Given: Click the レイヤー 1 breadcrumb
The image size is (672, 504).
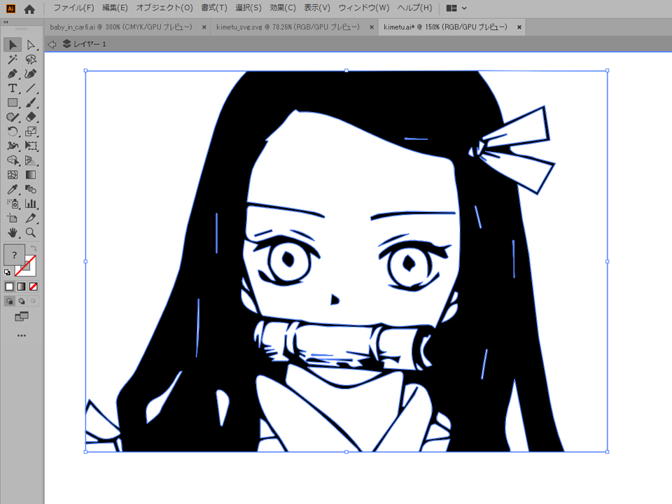Looking at the screenshot, I should point(85,44).
